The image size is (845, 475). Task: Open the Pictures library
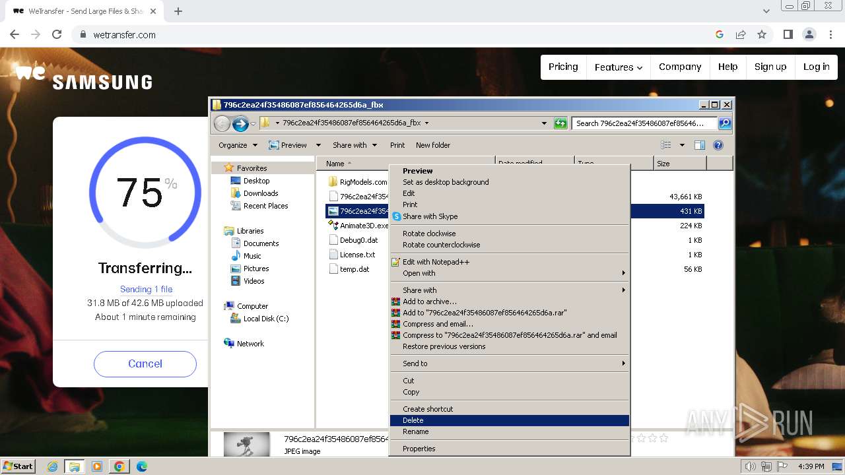coord(250,269)
